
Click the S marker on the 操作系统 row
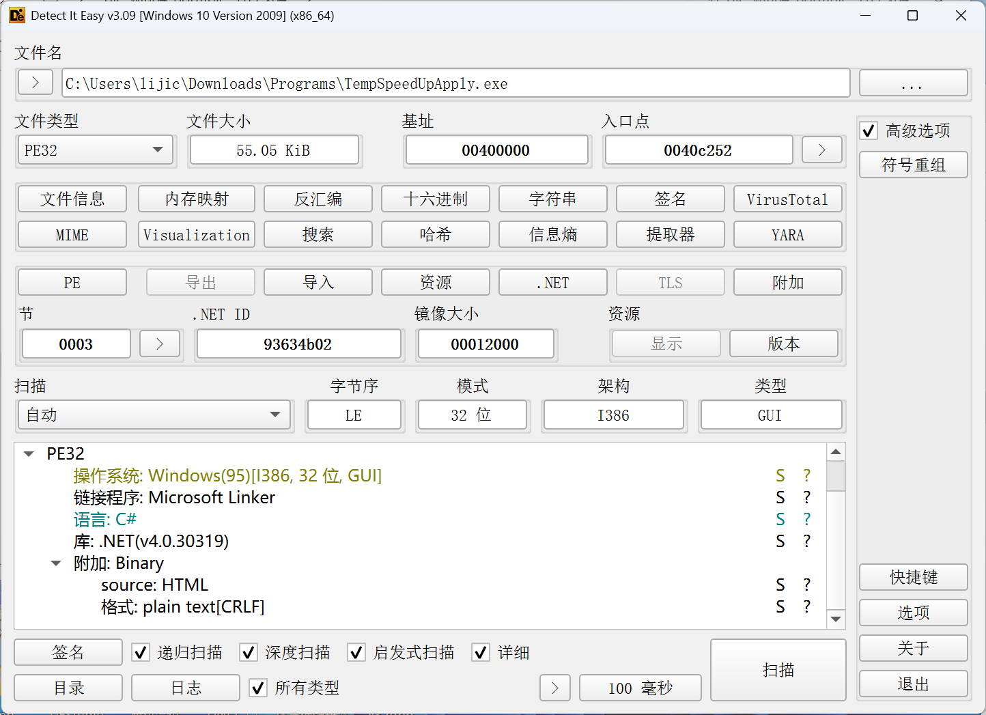[x=780, y=475]
